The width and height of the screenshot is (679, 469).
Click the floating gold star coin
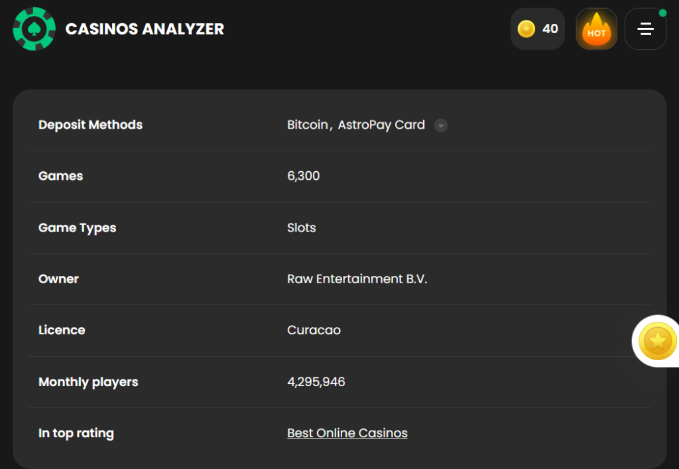pos(657,341)
